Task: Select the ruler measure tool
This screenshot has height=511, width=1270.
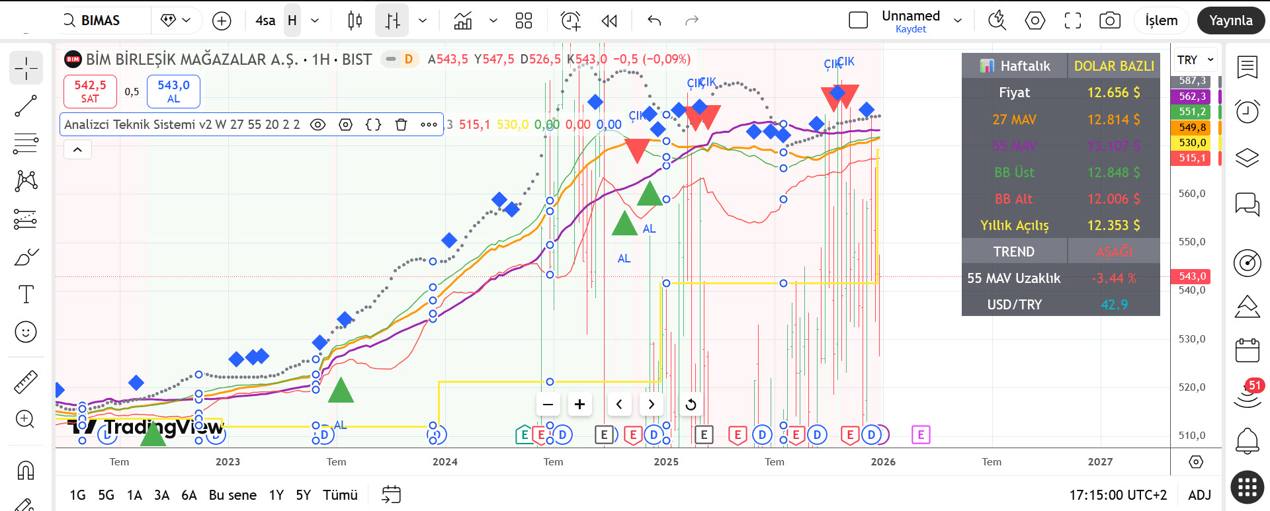Action: click(x=26, y=382)
